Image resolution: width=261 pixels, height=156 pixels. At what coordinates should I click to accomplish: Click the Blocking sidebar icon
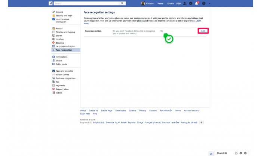[x=53, y=43]
